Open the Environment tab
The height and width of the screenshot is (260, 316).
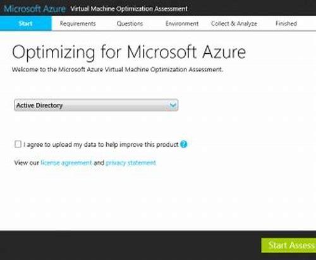pyautogui.click(x=182, y=23)
